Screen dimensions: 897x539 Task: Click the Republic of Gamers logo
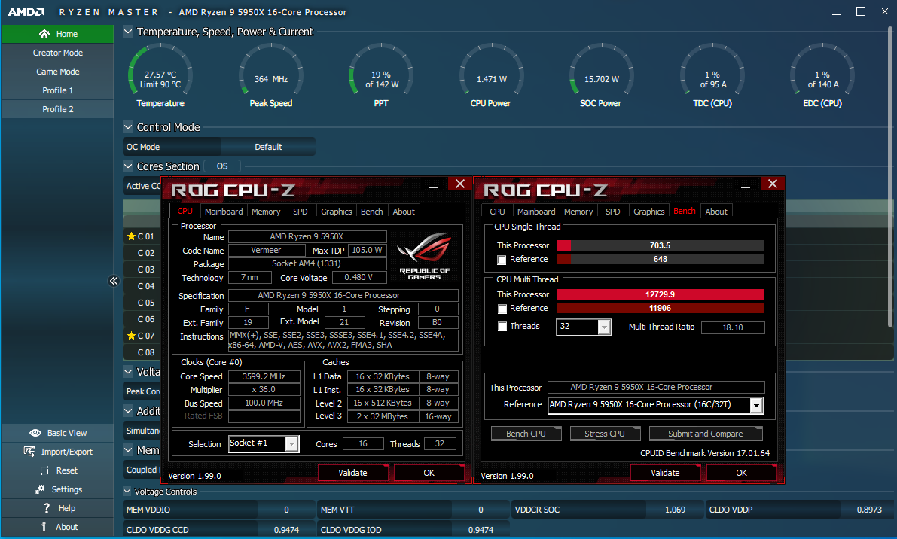pos(425,255)
